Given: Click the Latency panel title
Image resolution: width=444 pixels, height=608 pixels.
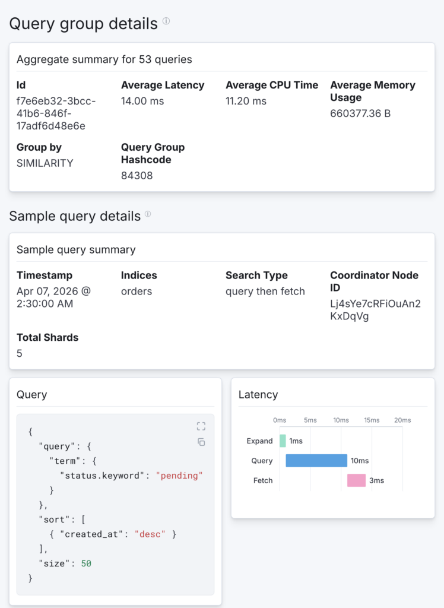Looking at the screenshot, I should click(258, 395).
